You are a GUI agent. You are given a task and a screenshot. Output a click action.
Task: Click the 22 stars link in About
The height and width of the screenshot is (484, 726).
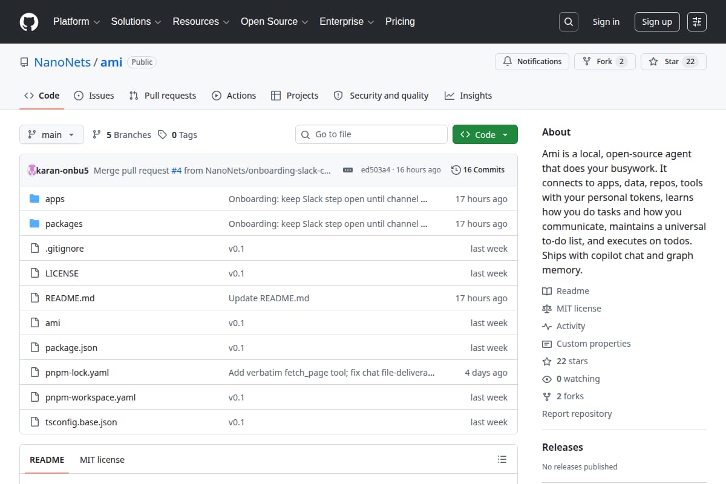click(572, 361)
